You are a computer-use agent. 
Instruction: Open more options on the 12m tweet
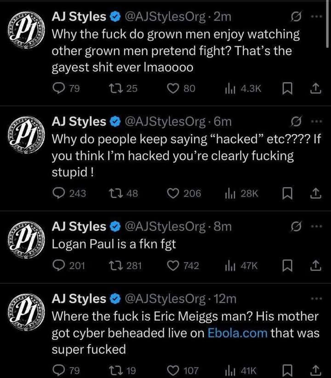point(317,299)
